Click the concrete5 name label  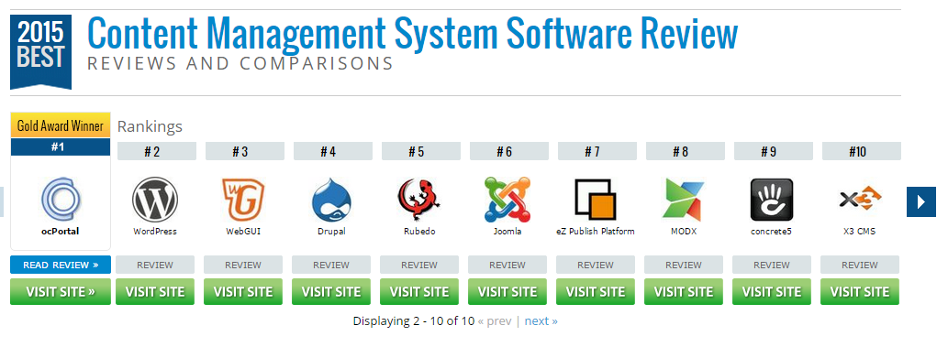[x=772, y=231]
